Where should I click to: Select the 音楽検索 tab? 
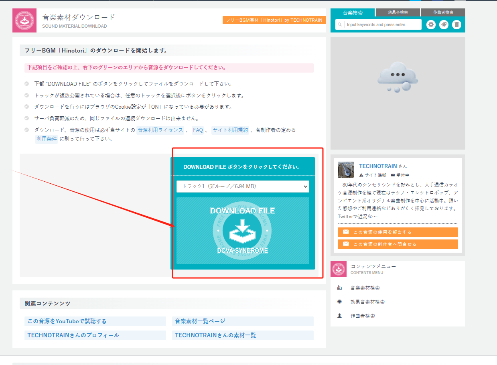coord(353,13)
